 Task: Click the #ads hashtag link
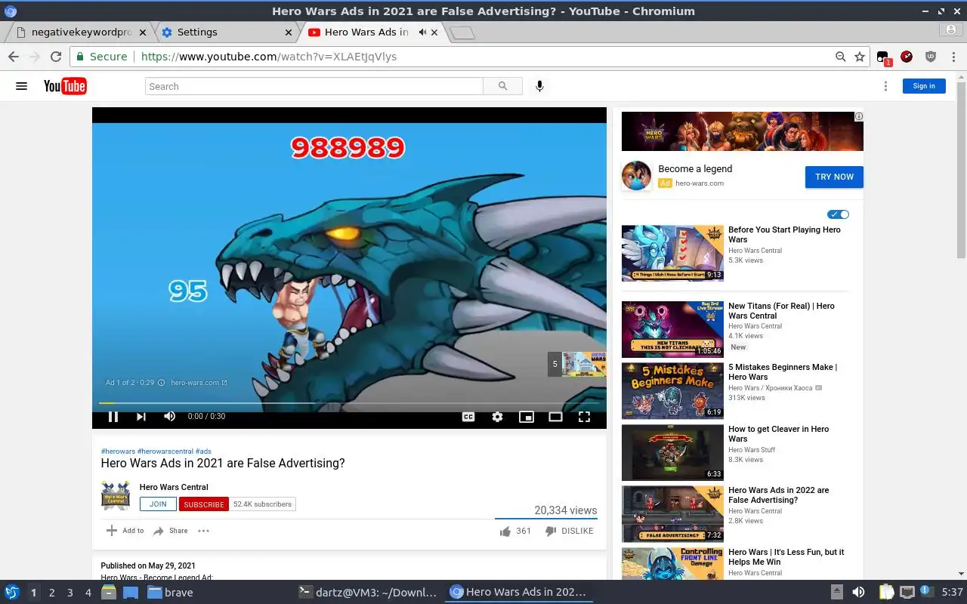click(x=203, y=451)
